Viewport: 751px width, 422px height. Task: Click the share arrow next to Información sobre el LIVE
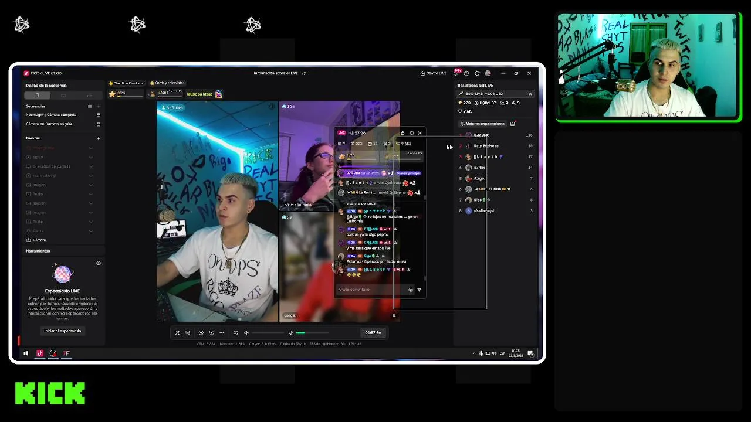tap(304, 73)
